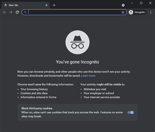Open a new tab with the plus button
Screen dimensions: 155x132
(x=54, y=5)
